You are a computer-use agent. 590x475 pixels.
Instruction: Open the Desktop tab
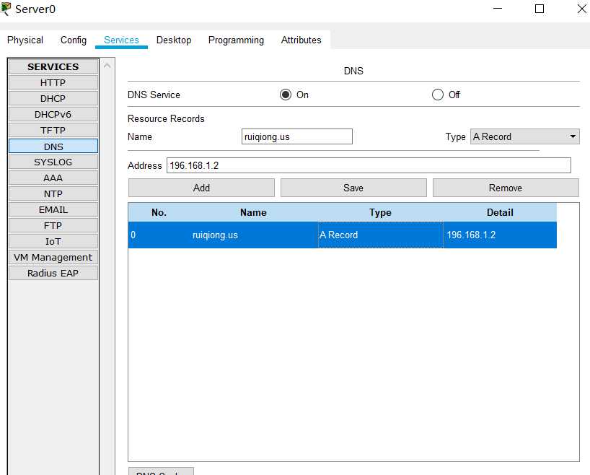(x=174, y=40)
